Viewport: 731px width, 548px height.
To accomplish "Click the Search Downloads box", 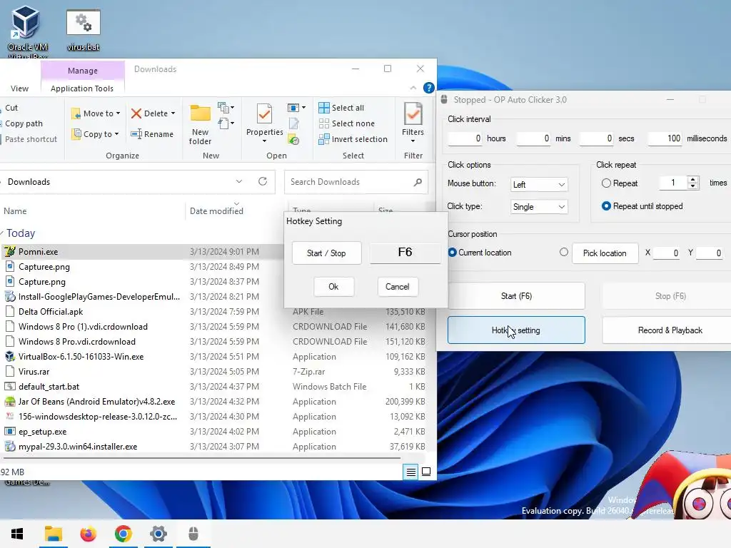I will pos(356,182).
